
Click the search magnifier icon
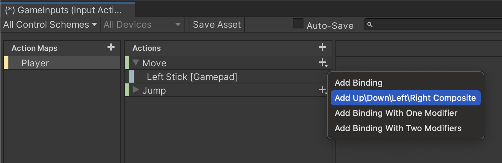[370, 25]
